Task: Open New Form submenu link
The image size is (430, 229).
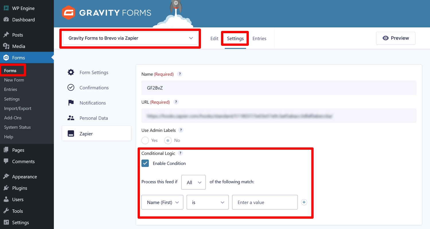Action: (x=14, y=80)
